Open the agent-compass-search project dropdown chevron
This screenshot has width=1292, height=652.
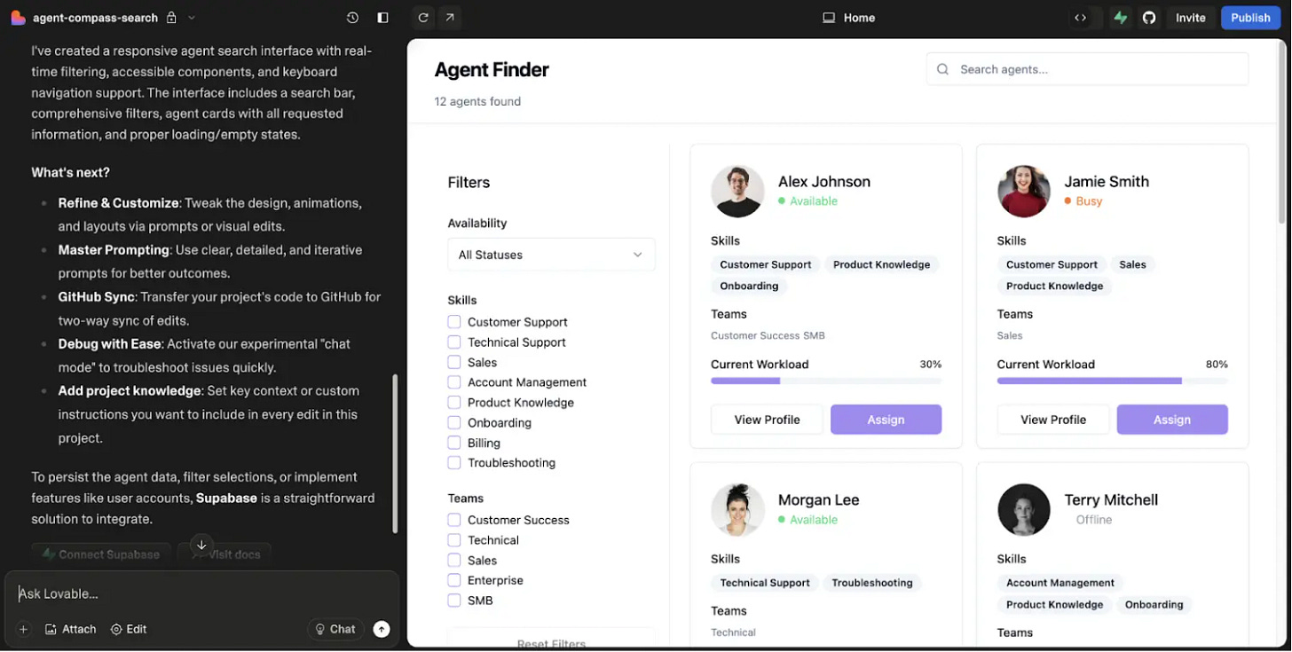(192, 18)
